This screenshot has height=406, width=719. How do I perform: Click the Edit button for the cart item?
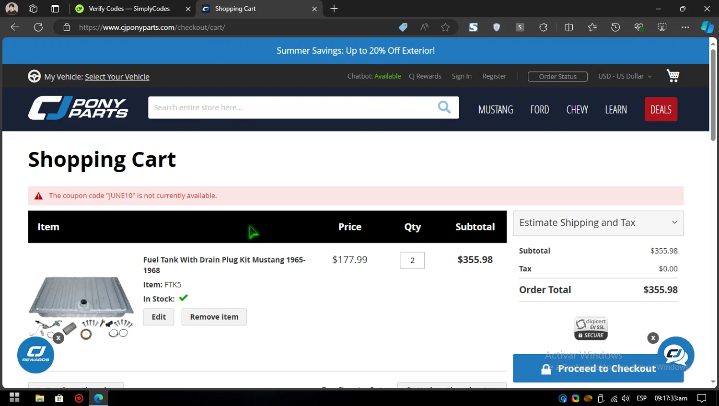pos(159,317)
